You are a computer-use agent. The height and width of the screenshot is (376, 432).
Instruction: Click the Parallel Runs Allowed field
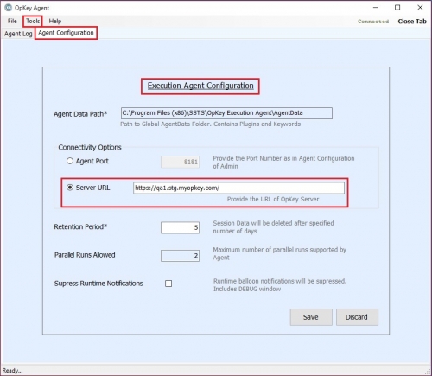(x=180, y=256)
